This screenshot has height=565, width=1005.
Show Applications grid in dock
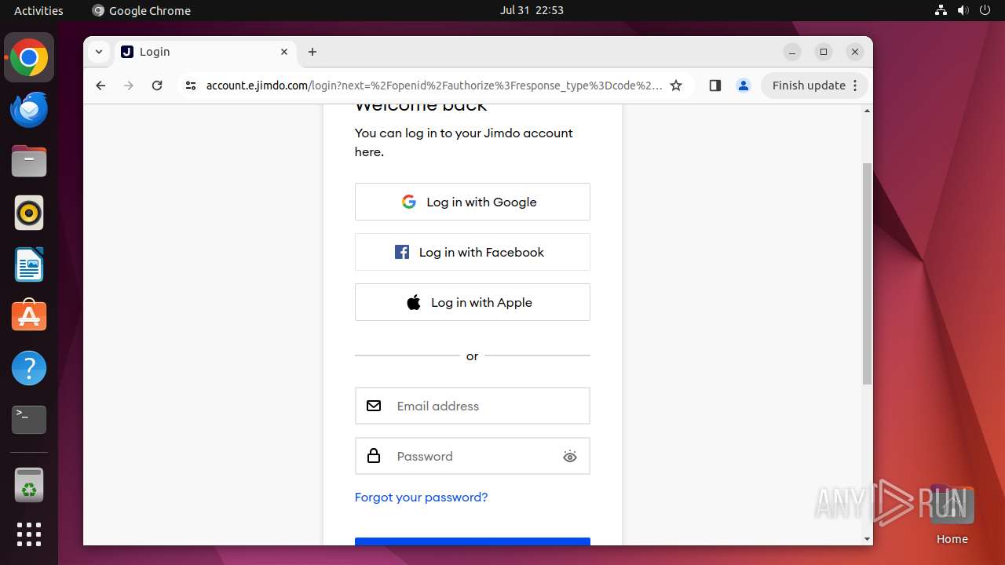click(29, 534)
